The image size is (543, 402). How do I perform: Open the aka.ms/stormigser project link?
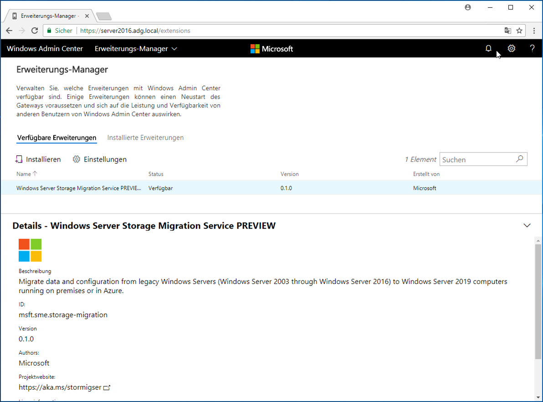pos(64,387)
